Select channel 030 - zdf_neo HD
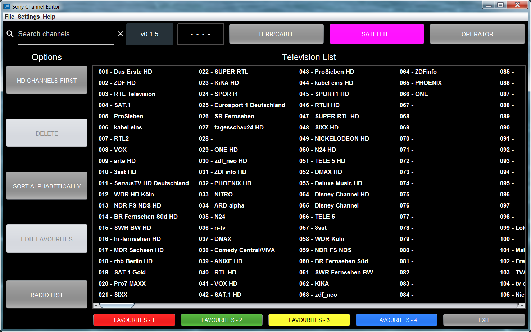The image size is (531, 332). [x=223, y=161]
